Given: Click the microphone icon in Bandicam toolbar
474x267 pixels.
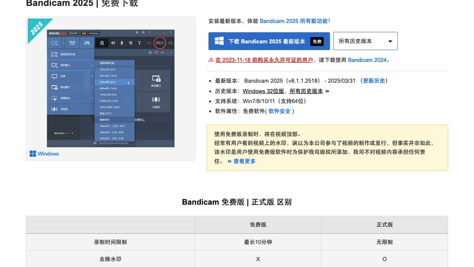Looking at the screenshot, I should pyautogui.click(x=122, y=43).
